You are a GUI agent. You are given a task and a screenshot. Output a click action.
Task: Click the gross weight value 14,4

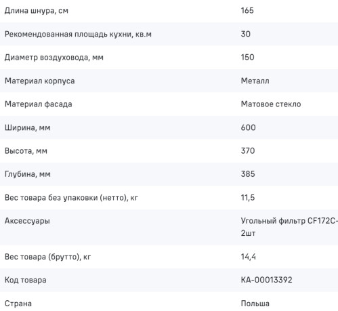tap(248, 257)
